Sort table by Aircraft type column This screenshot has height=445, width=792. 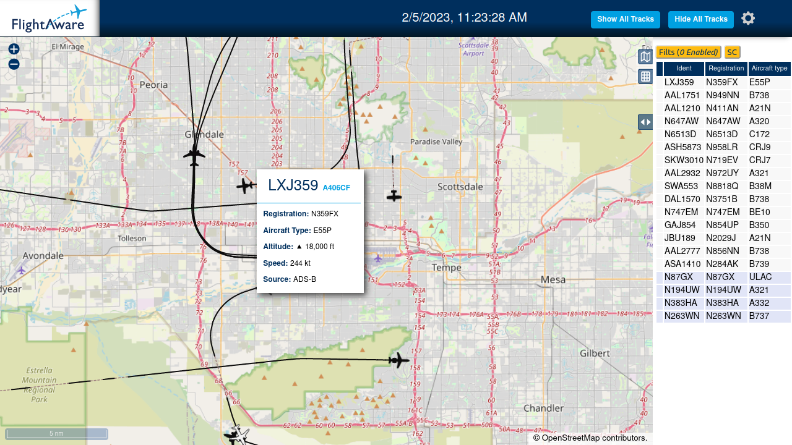tap(770, 69)
